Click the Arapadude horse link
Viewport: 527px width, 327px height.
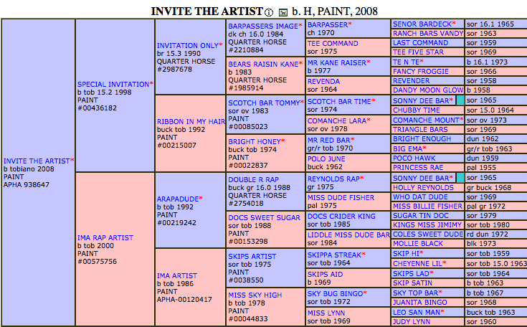[x=177, y=198]
